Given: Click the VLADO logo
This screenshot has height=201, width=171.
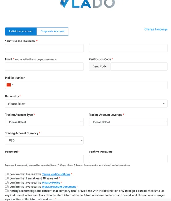Looking at the screenshot, I should [87, 4].
